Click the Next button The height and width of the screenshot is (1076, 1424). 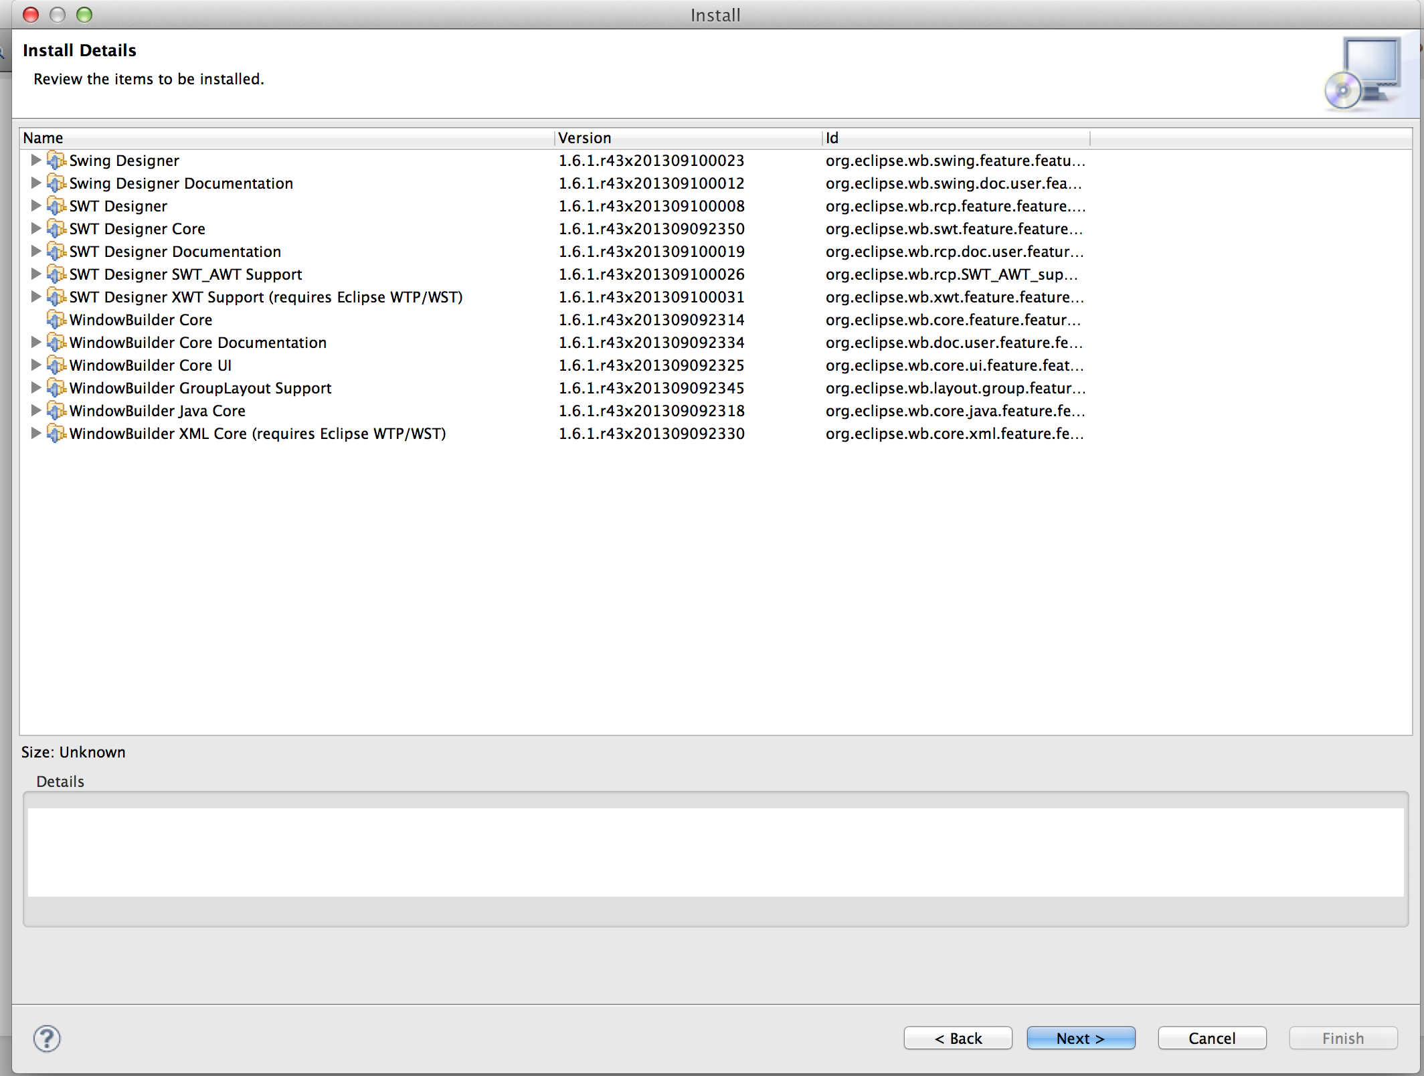[x=1080, y=1038]
